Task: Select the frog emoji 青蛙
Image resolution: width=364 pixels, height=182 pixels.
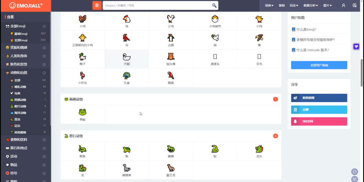Action: tap(82, 115)
